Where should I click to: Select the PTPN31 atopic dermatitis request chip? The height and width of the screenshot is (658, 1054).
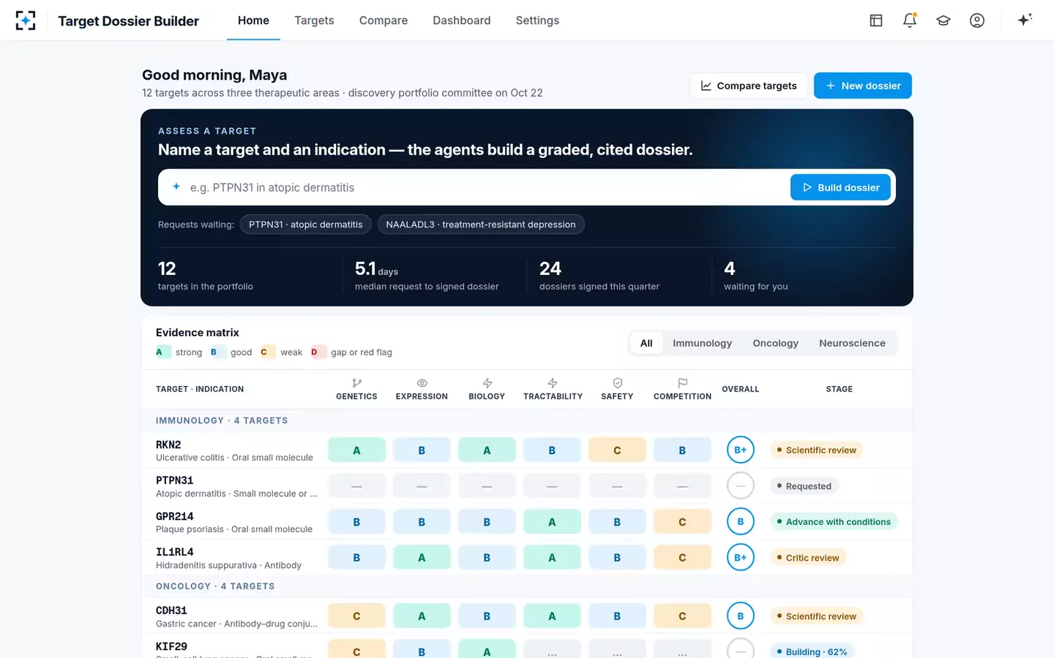click(x=305, y=224)
